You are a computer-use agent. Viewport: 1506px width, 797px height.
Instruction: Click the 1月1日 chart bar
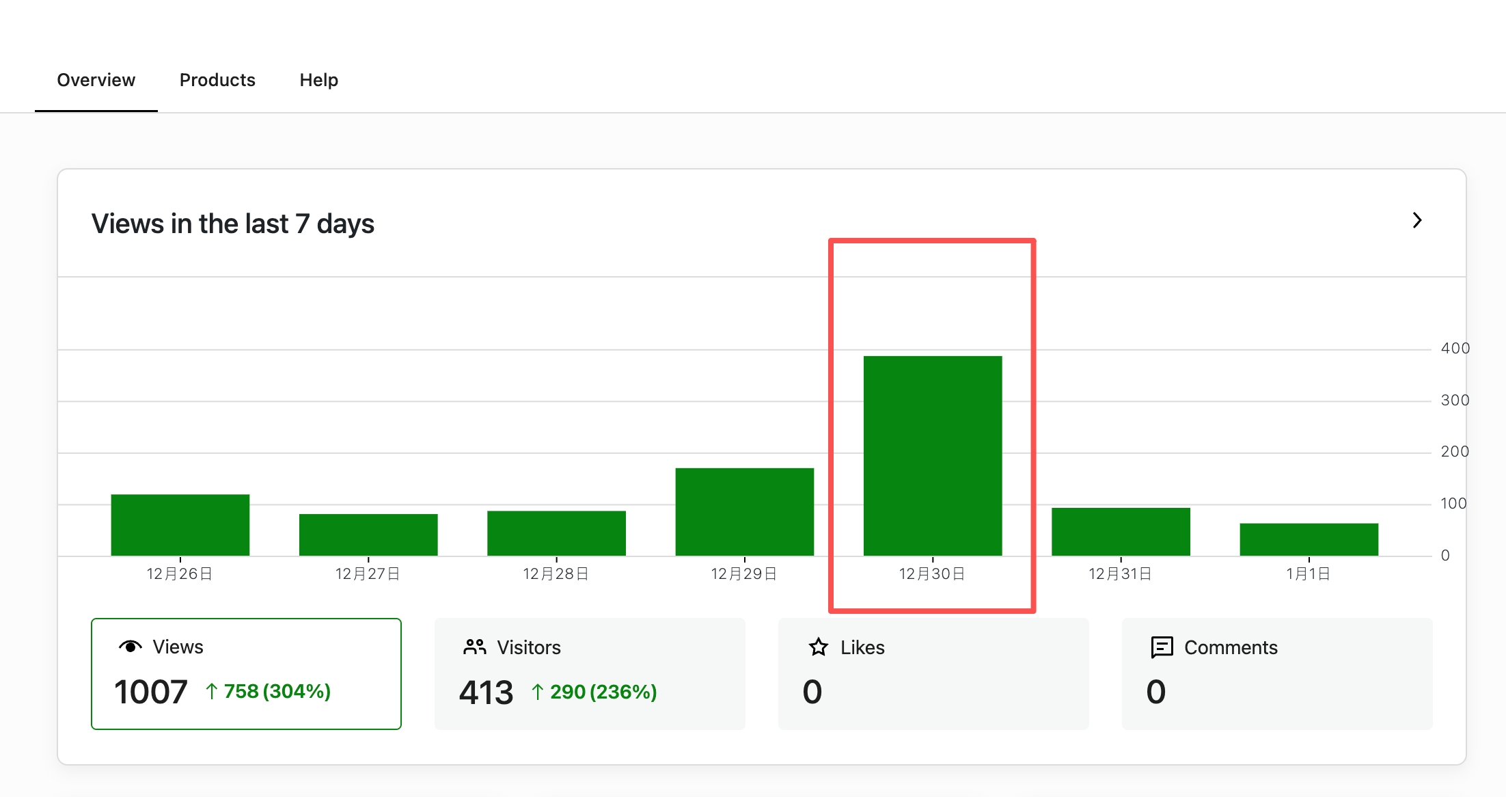click(1309, 539)
